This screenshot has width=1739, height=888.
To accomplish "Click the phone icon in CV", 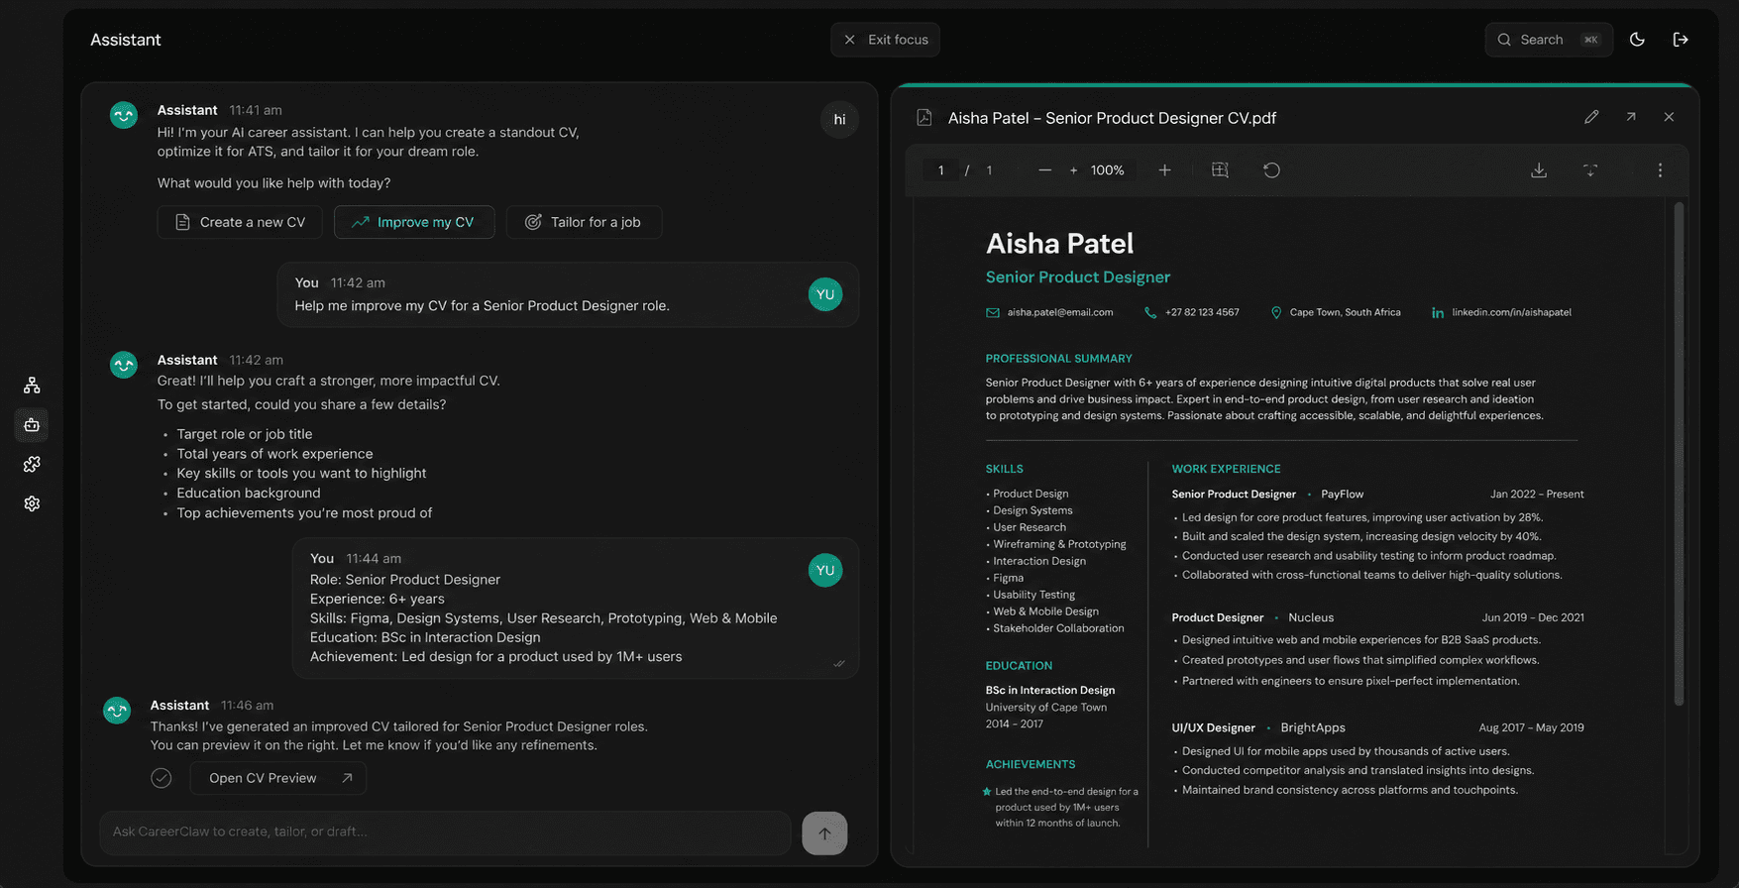I will click(x=1150, y=312).
